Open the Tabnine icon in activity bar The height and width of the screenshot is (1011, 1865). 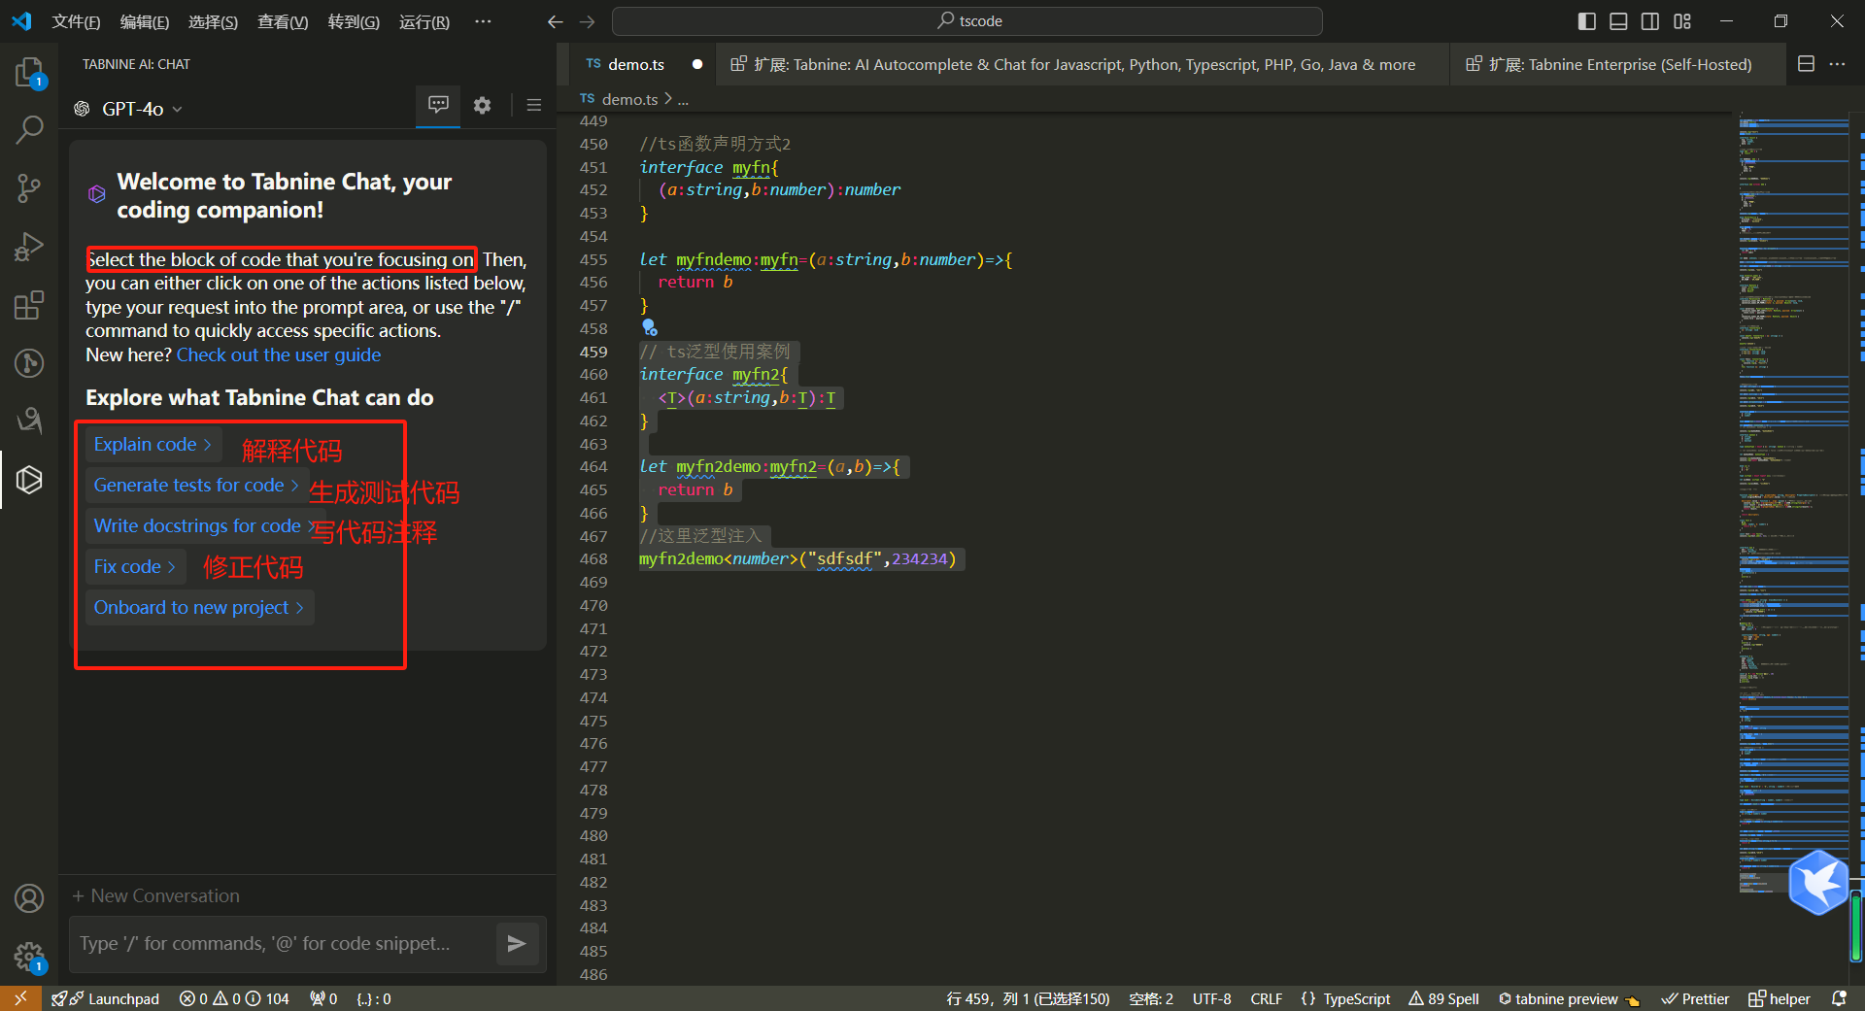29,479
